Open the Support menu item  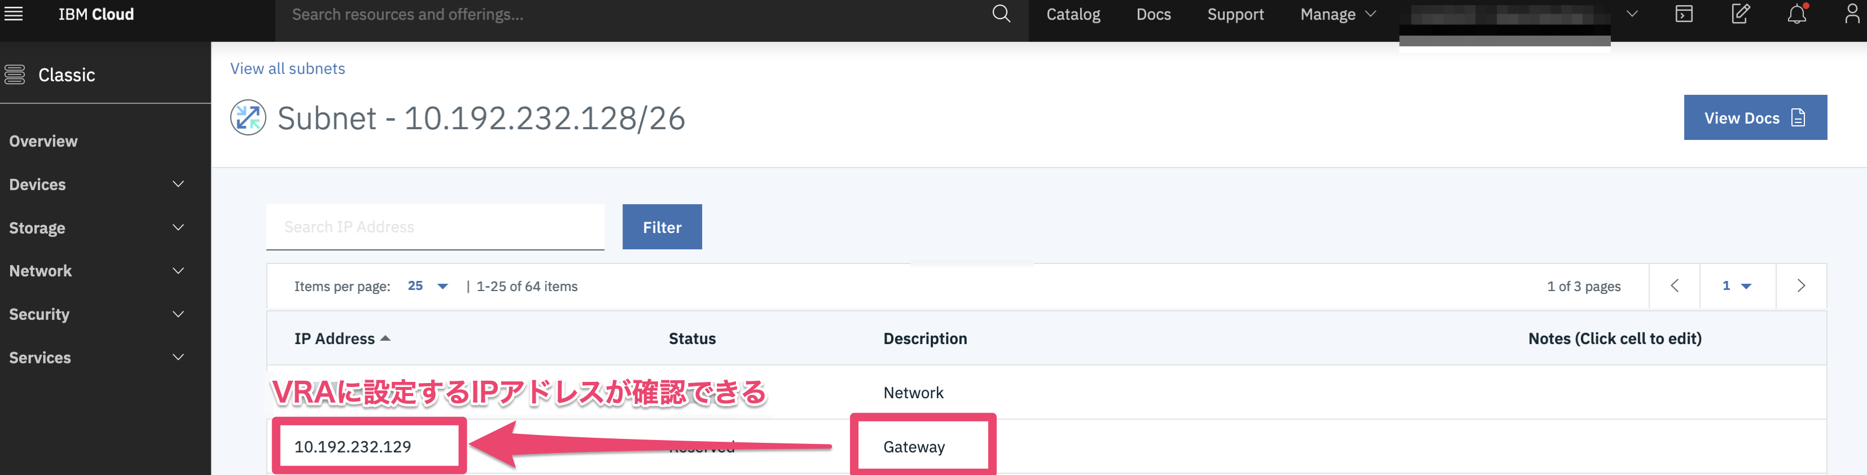tap(1235, 15)
